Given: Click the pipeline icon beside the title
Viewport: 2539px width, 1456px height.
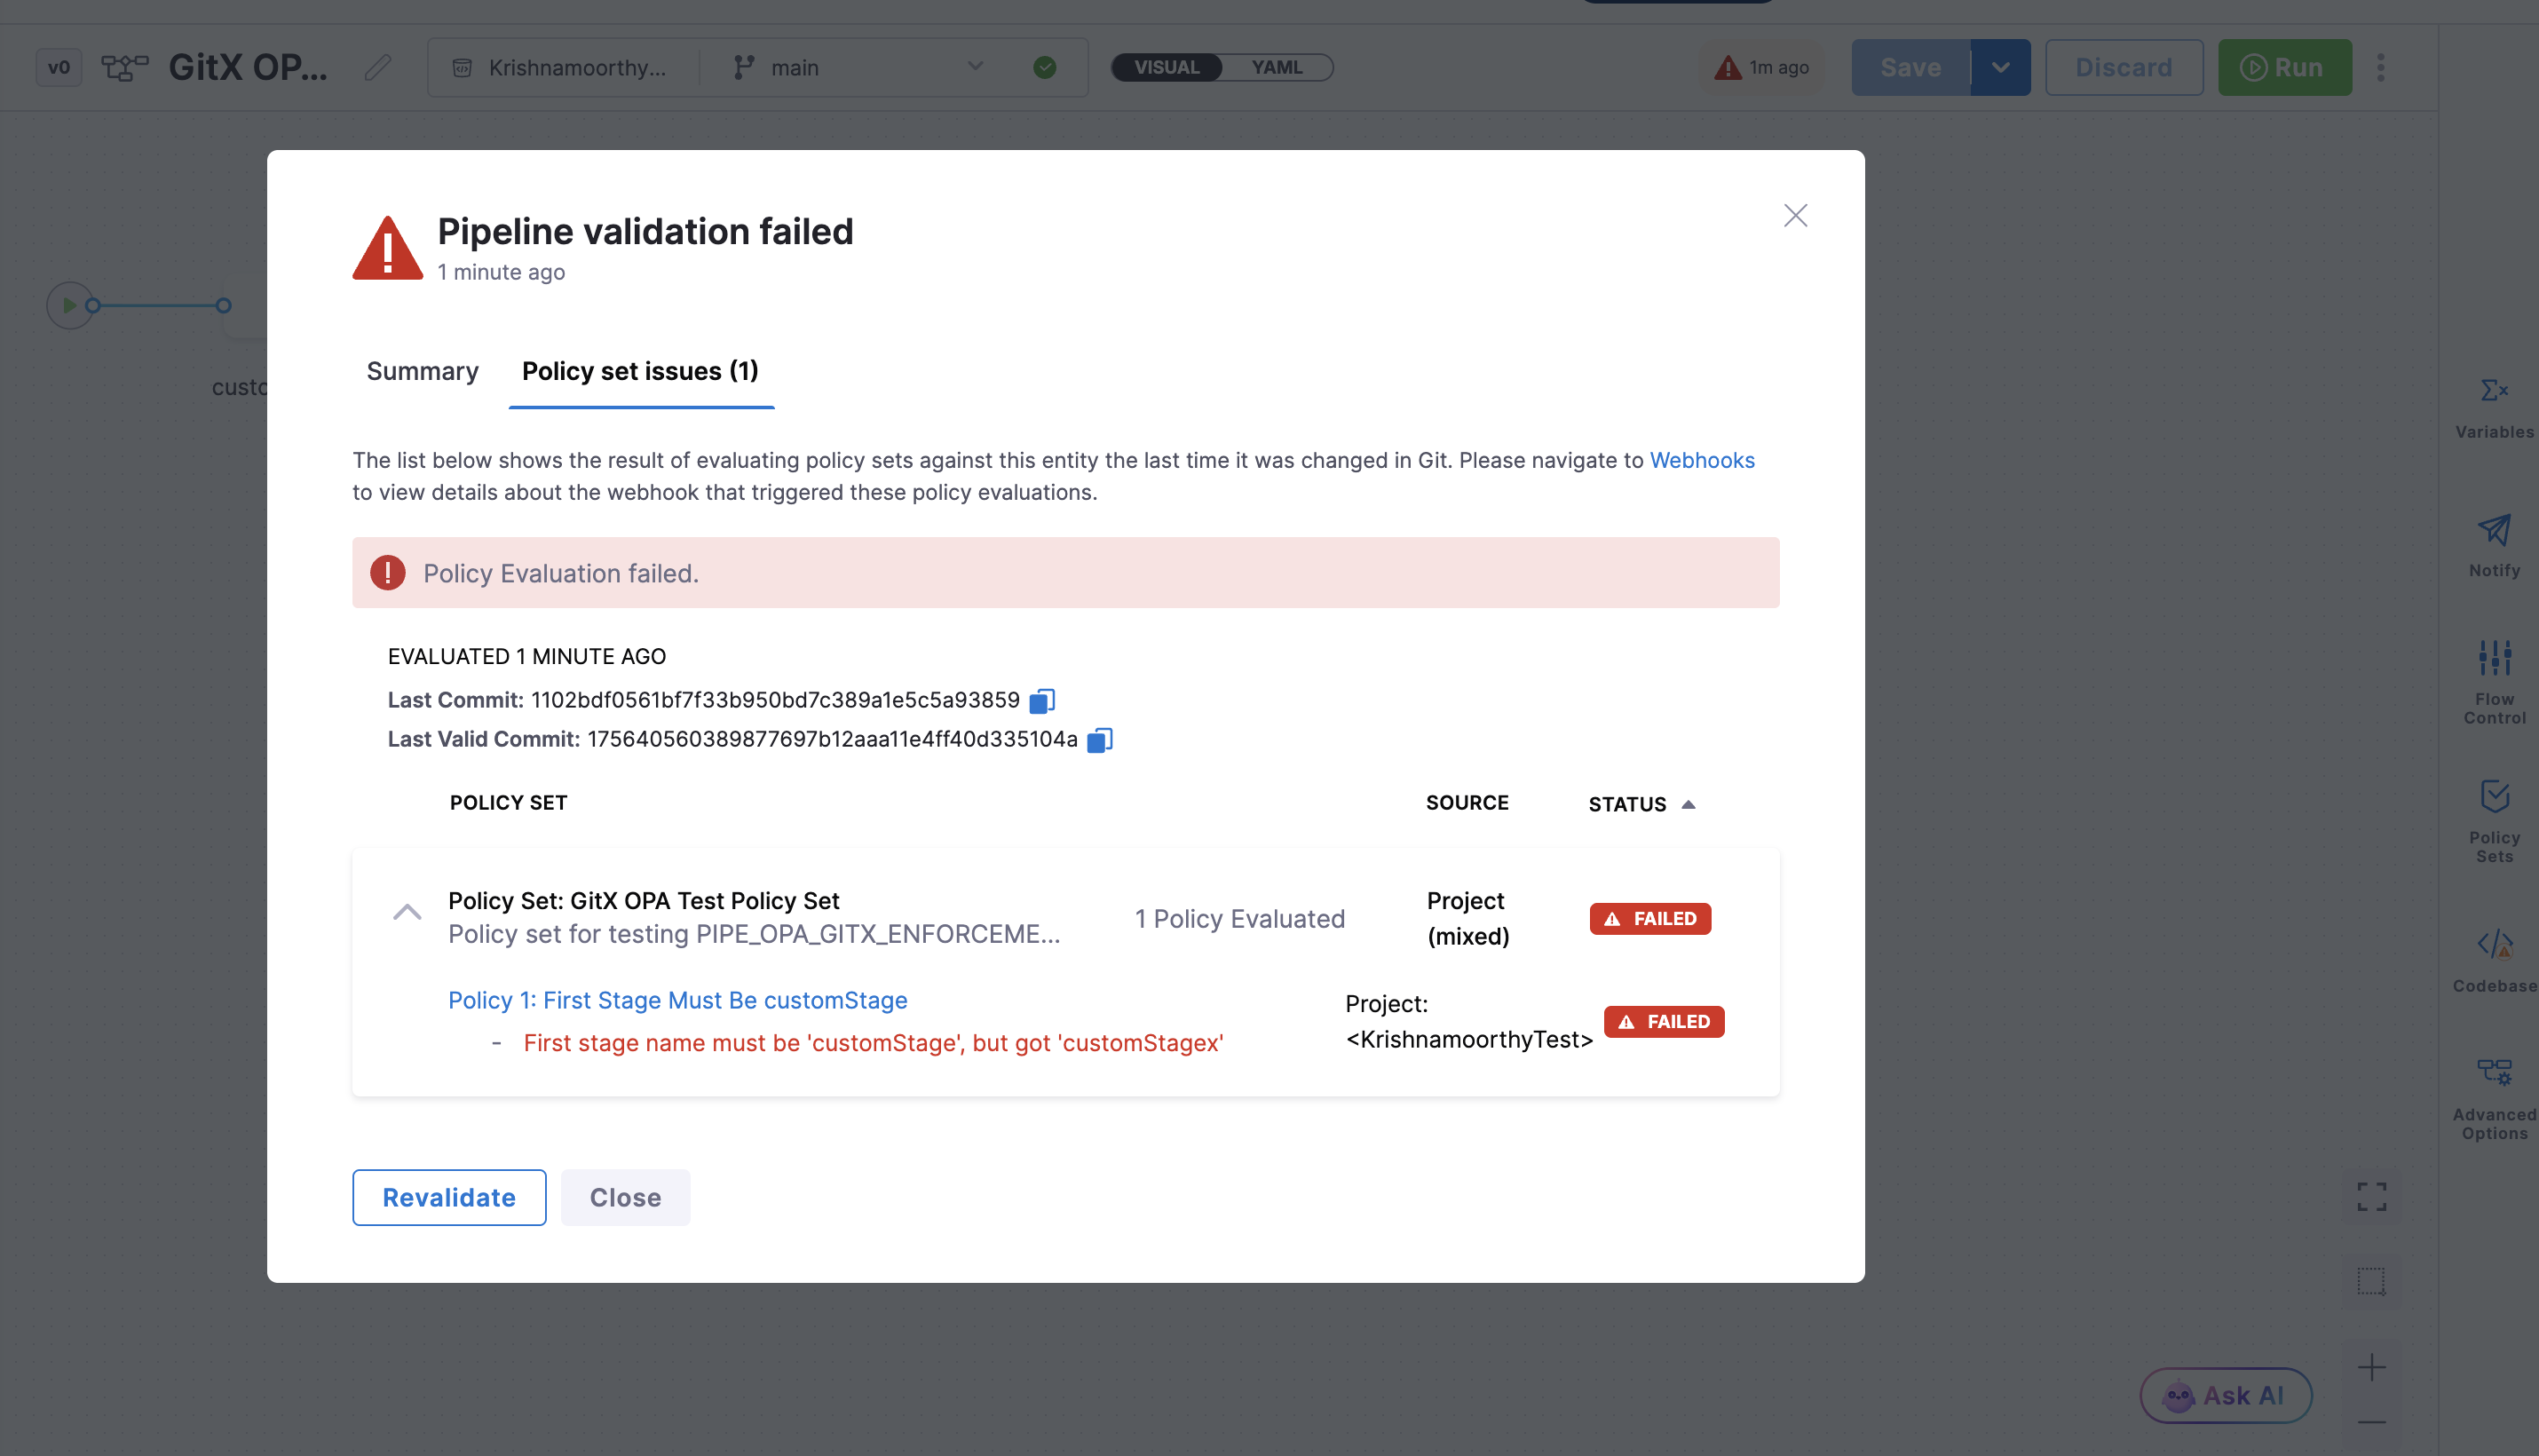Looking at the screenshot, I should click(x=124, y=67).
